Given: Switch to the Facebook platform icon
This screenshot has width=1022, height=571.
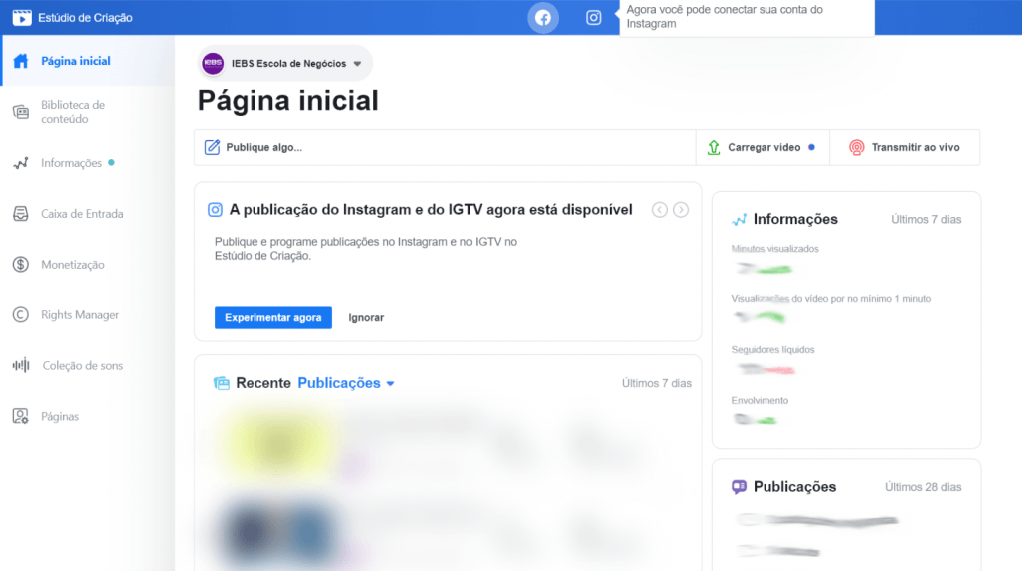Looking at the screenshot, I should [543, 18].
